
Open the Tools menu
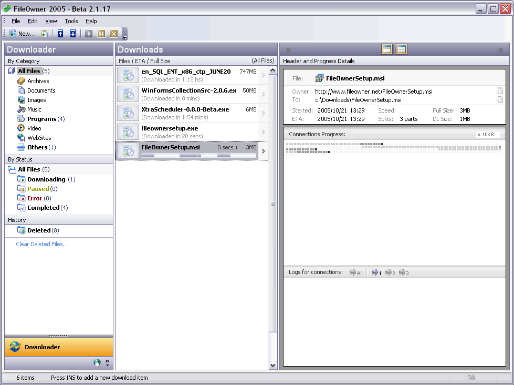tap(71, 21)
